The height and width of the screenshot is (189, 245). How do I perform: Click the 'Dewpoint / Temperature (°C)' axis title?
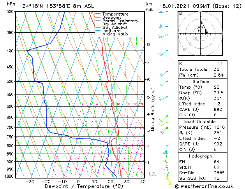click(84, 186)
